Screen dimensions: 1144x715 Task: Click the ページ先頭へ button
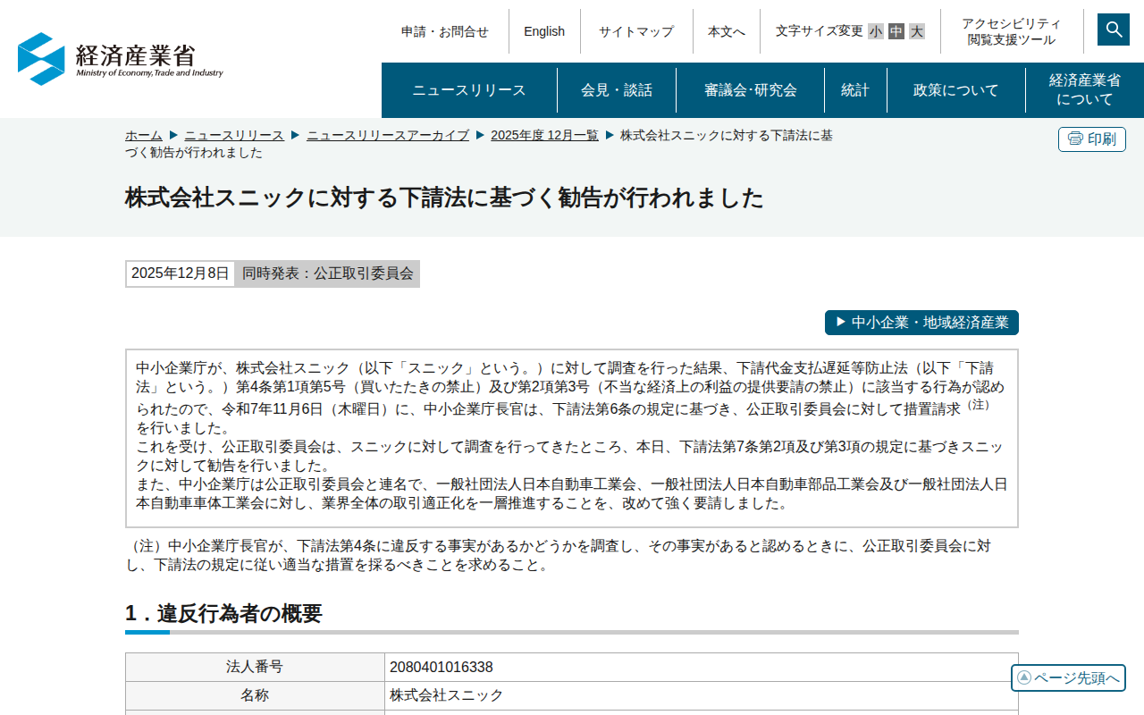(1068, 677)
